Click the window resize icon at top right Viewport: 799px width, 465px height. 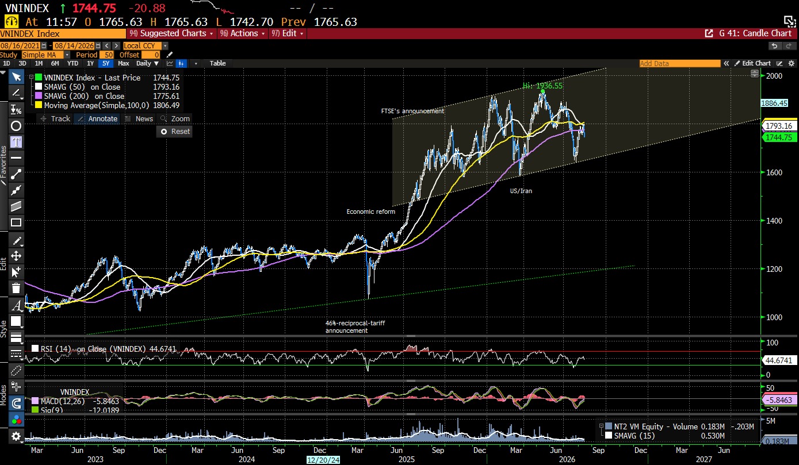(789, 21)
